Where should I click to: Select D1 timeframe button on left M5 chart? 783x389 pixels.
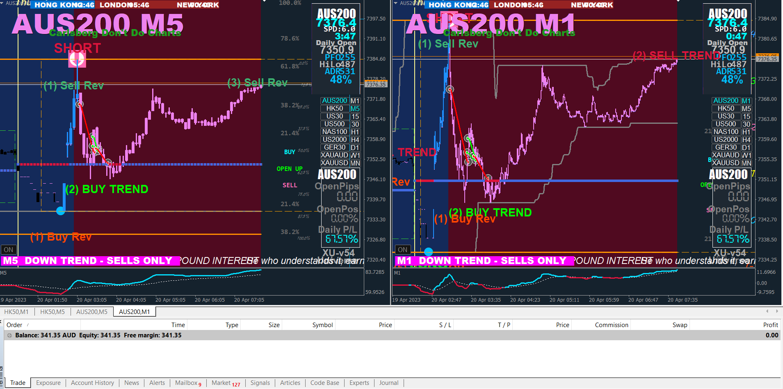tap(355, 148)
